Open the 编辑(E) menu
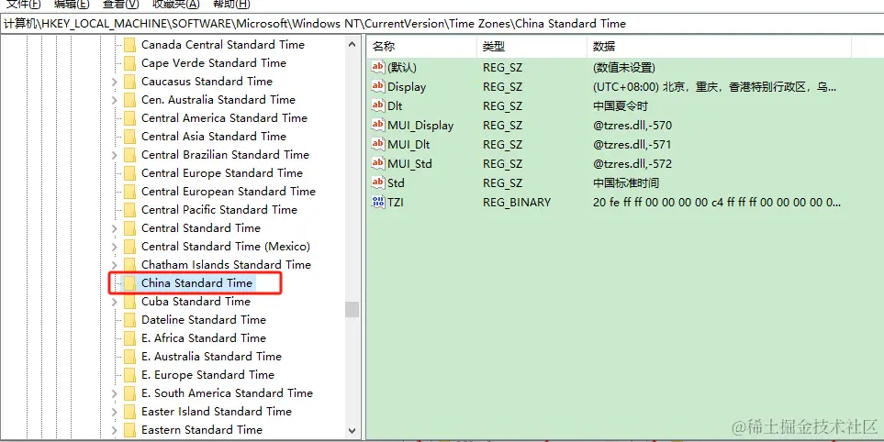 pos(72,4)
